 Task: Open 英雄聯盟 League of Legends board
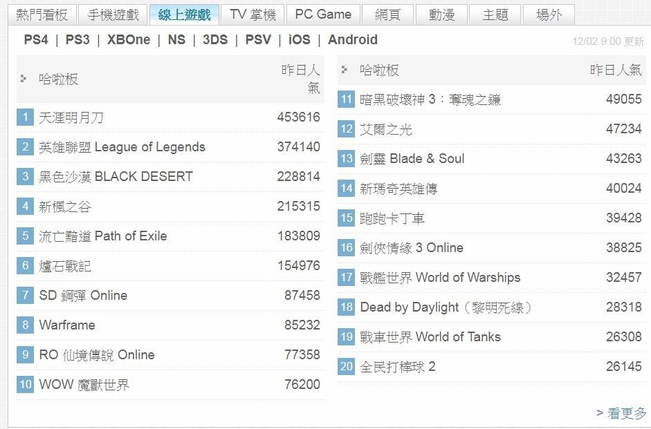[122, 147]
